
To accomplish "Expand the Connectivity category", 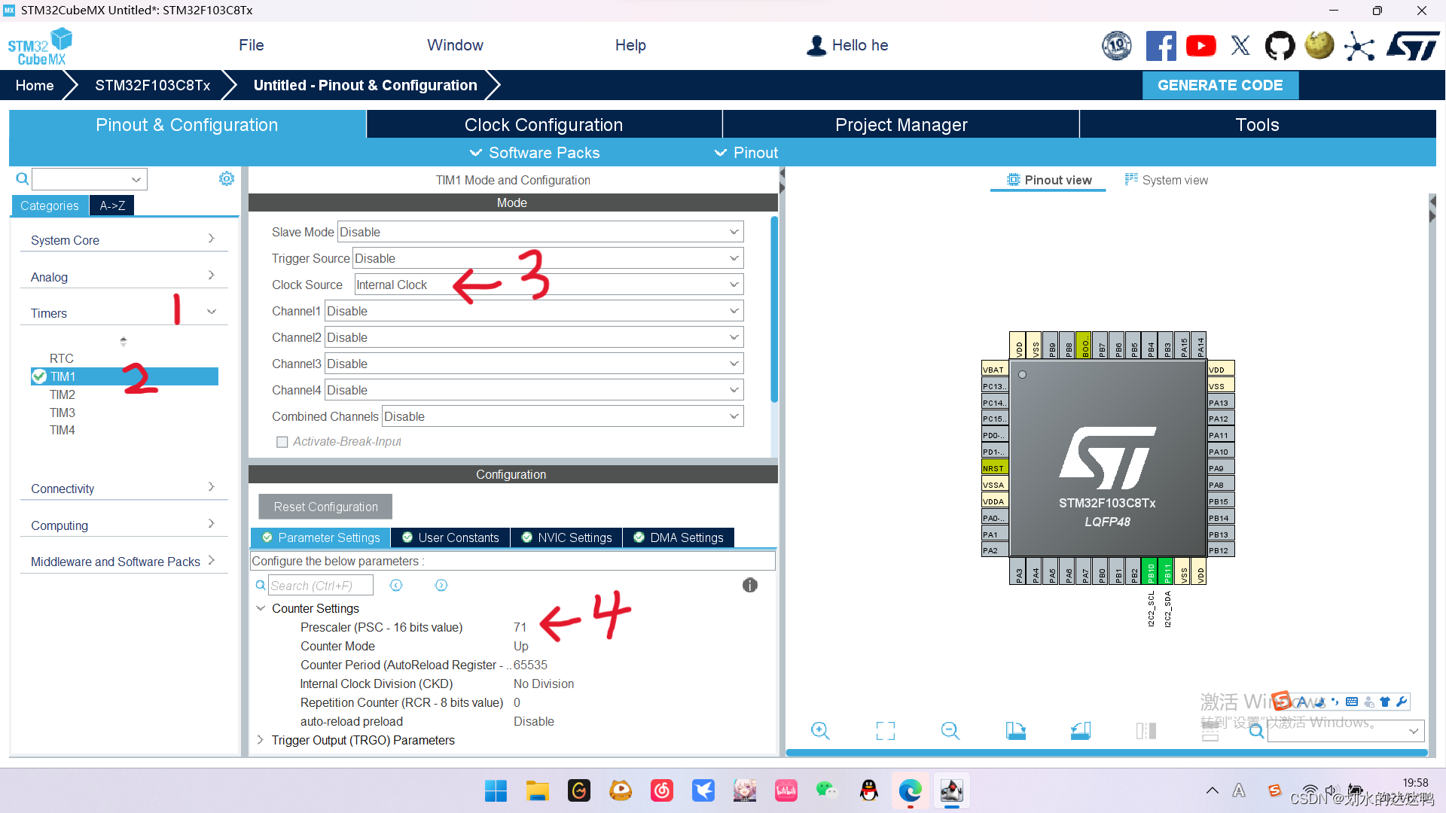I will [x=124, y=489].
